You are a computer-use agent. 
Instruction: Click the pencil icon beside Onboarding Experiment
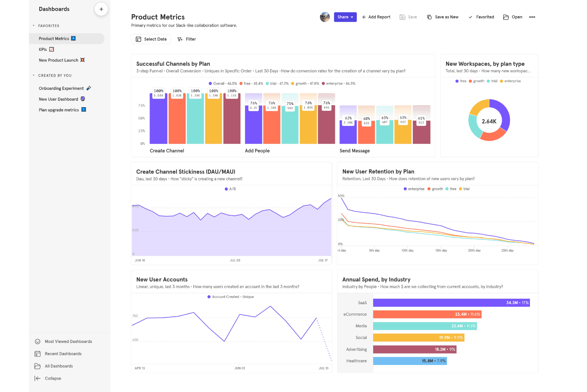point(89,88)
